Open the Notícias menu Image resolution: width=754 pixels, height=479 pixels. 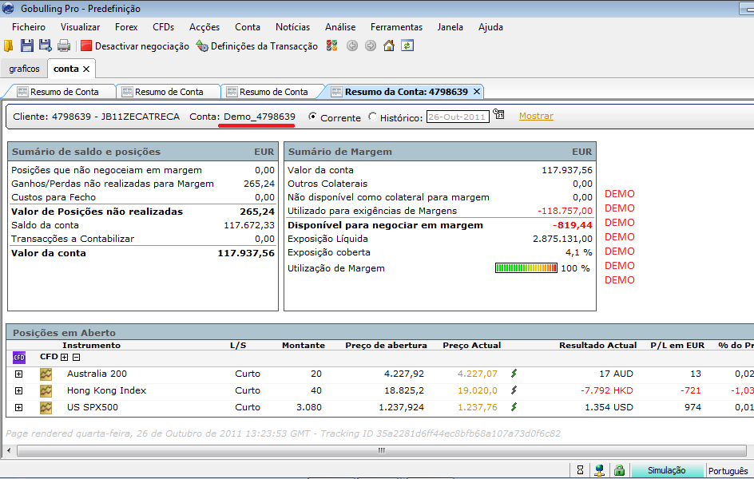(293, 27)
